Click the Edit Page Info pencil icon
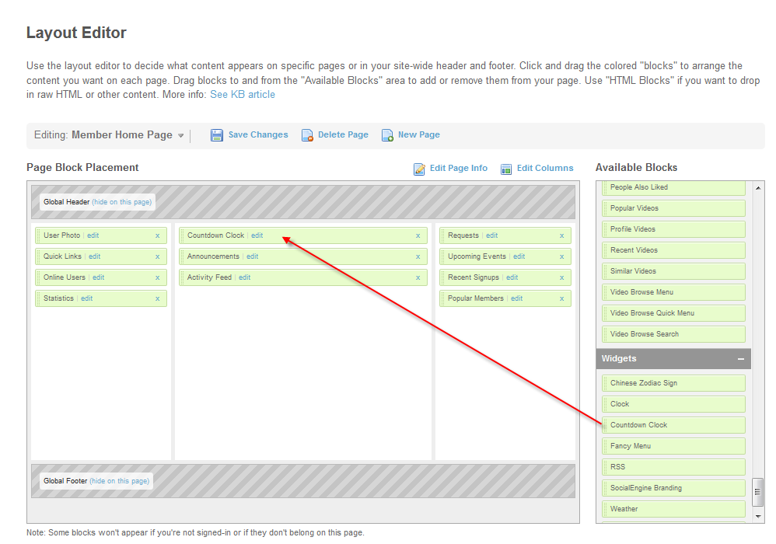The height and width of the screenshot is (544, 776). coord(420,169)
